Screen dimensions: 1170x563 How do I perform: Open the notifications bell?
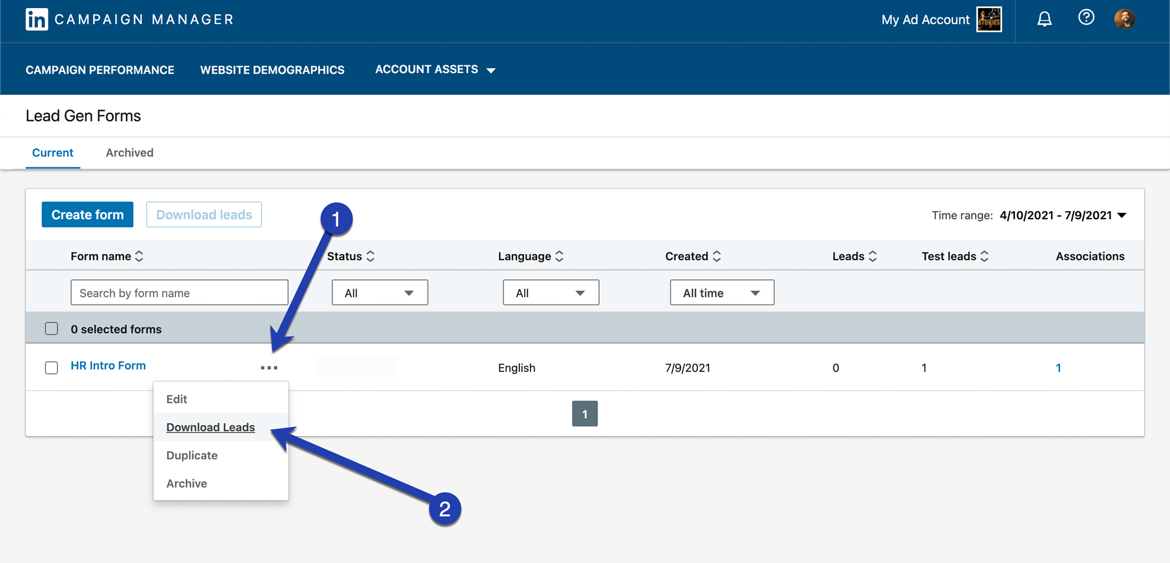tap(1044, 19)
